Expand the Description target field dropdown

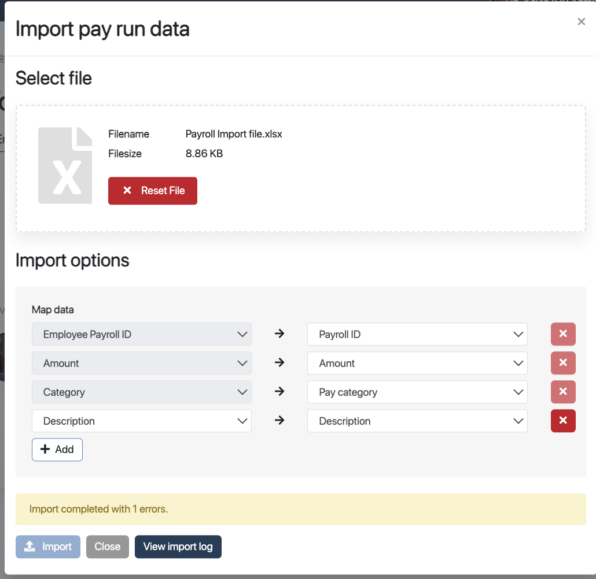click(x=417, y=421)
